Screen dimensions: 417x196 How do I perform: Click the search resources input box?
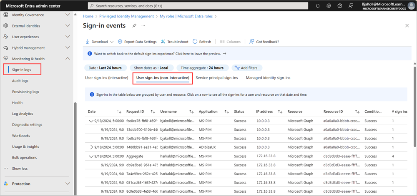pyautogui.click(x=198, y=5)
